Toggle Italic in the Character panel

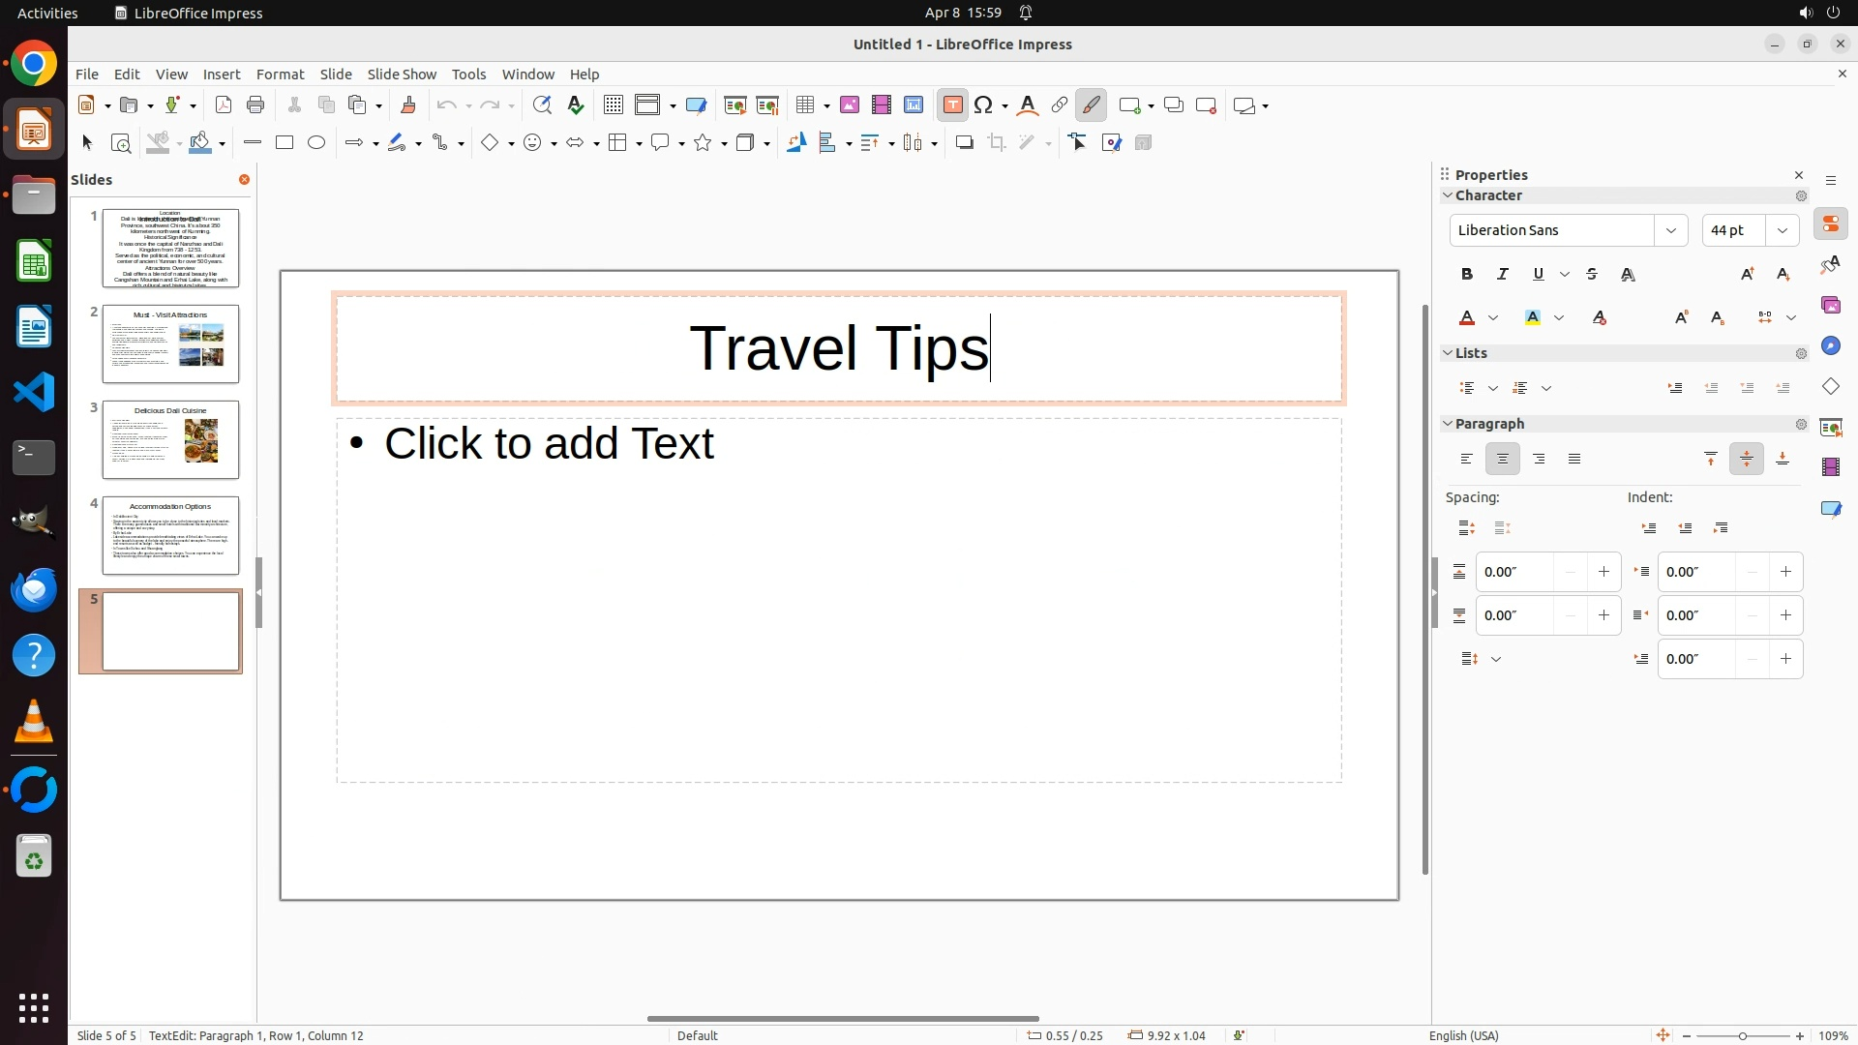pyautogui.click(x=1503, y=275)
